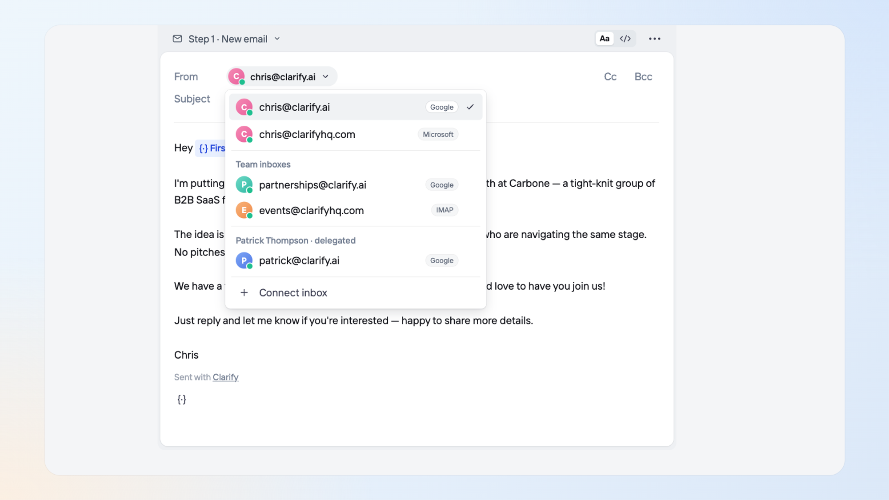Image resolution: width=889 pixels, height=500 pixels.
Task: Select chris@clarifyhq.com Microsoft inbox
Action: point(356,134)
